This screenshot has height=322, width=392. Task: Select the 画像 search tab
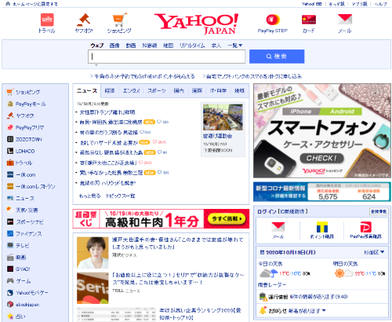[x=114, y=46]
